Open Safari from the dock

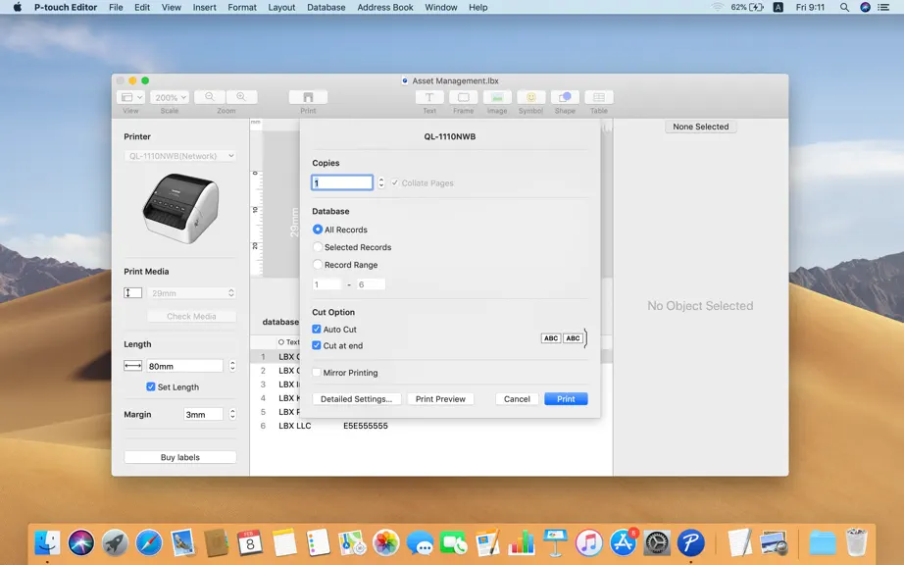click(149, 542)
